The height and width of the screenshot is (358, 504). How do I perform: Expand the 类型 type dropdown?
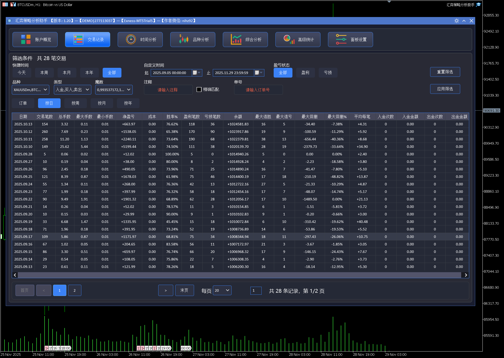point(73,90)
